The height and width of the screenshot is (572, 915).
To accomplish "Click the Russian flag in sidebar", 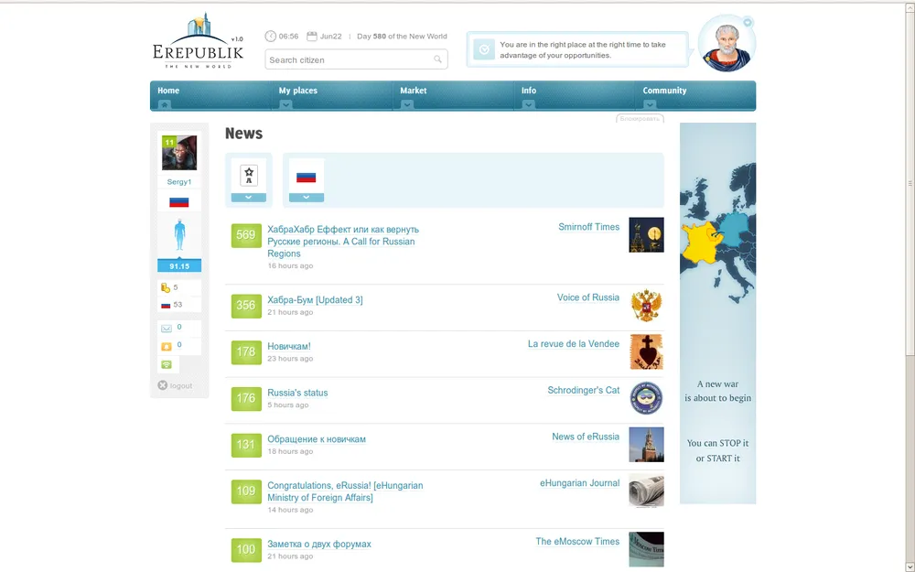I will click(179, 202).
